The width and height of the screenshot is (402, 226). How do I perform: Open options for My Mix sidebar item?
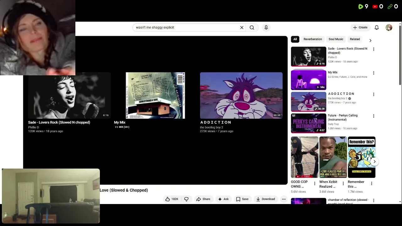[x=374, y=73]
